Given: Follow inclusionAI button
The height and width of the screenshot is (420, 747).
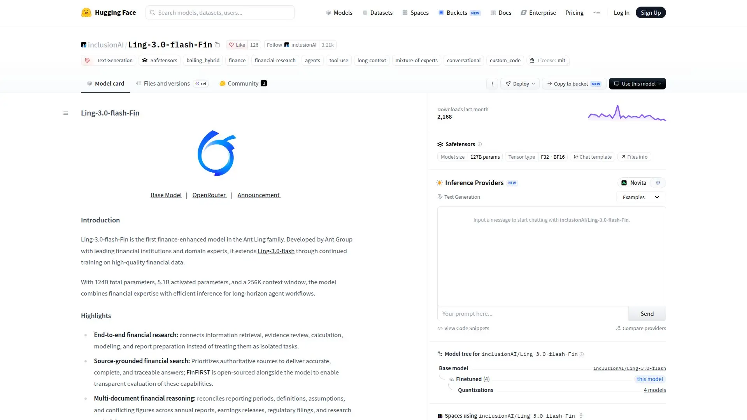Looking at the screenshot, I should tap(291, 45).
